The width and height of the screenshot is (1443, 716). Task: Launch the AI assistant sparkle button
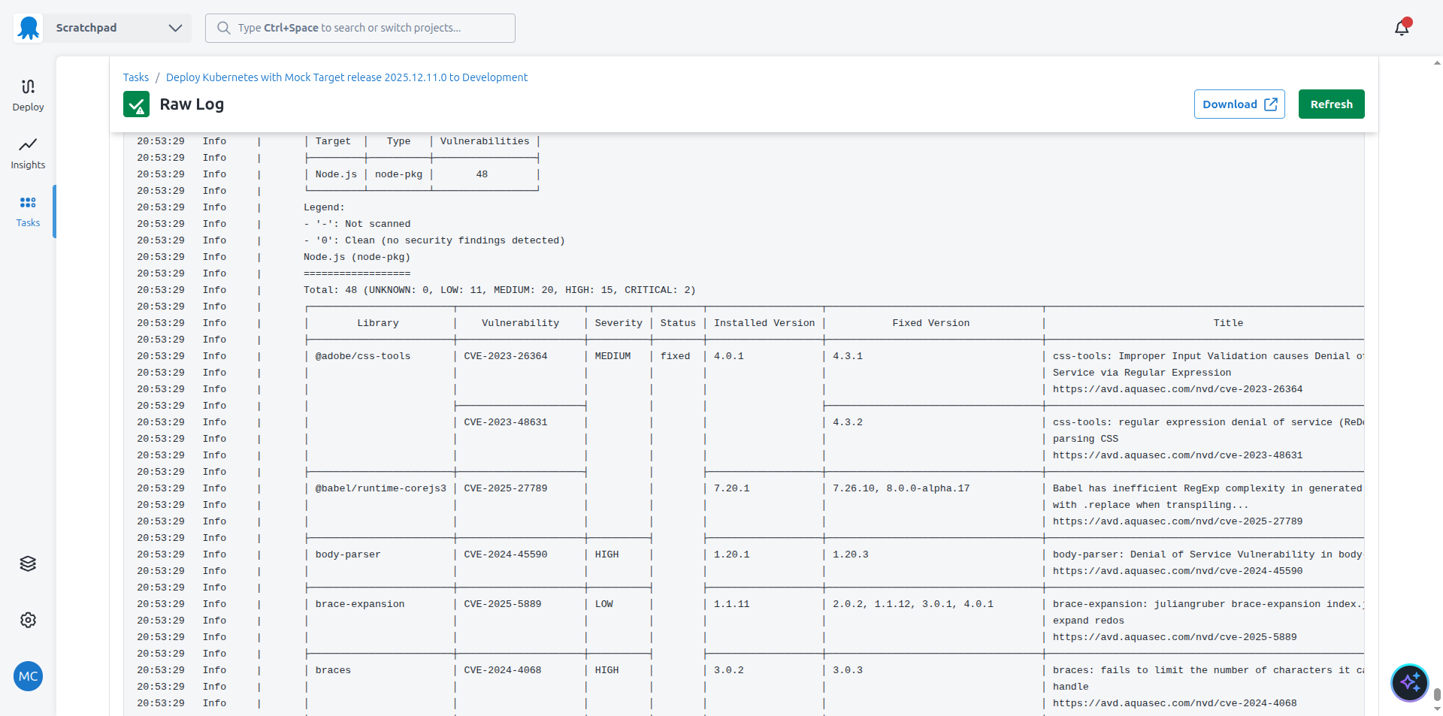tap(1409, 682)
